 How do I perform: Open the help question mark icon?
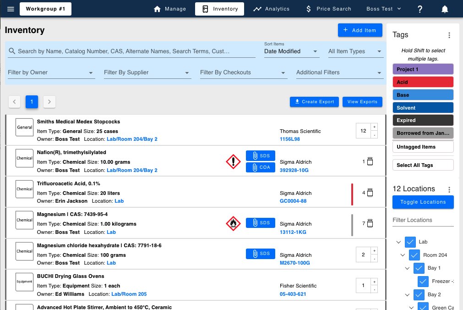click(x=420, y=9)
